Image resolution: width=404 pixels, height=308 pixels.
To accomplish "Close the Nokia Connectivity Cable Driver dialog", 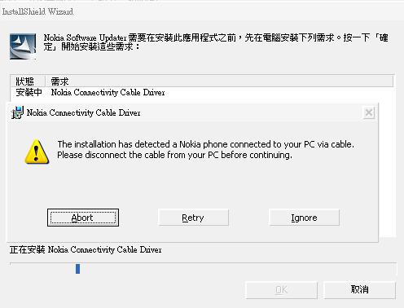I will coord(369,112).
